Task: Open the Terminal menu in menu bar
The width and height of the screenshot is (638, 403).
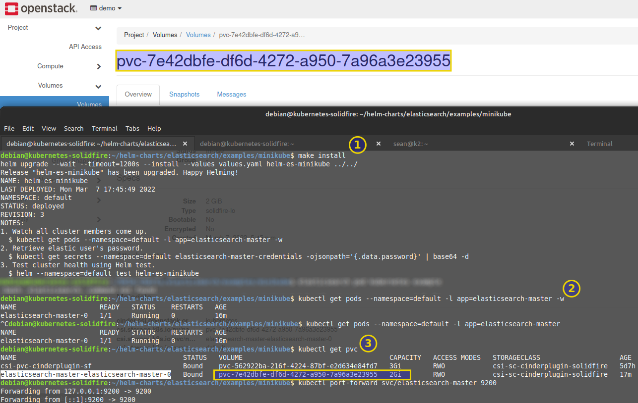Action: point(105,129)
